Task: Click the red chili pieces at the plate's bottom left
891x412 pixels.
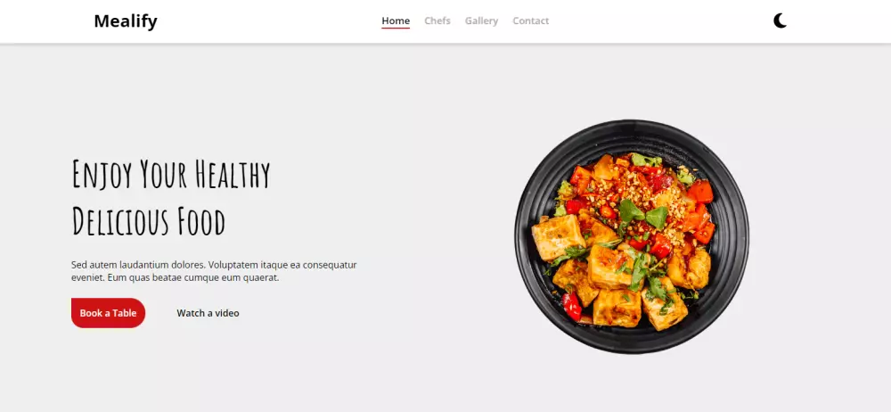Action: 572,306
